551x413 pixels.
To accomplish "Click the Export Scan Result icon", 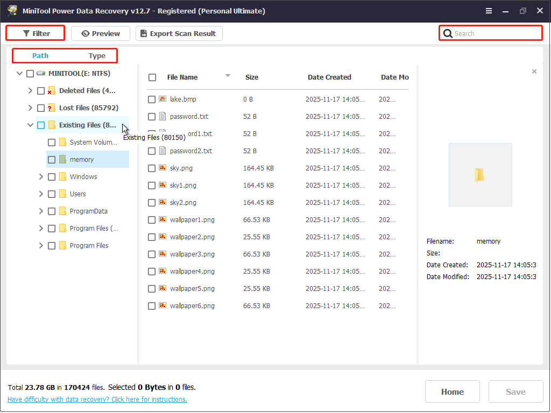I will coord(143,33).
